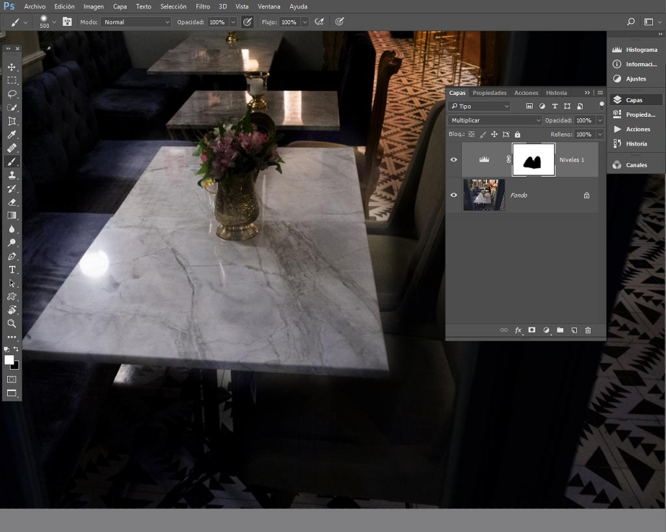Viewport: 666px width, 532px height.
Task: Select the Fondo layer thumbnail
Action: pyautogui.click(x=484, y=195)
